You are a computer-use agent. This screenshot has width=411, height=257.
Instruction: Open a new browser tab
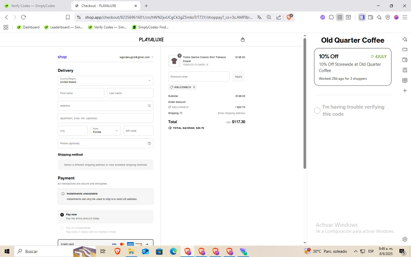[x=146, y=6]
